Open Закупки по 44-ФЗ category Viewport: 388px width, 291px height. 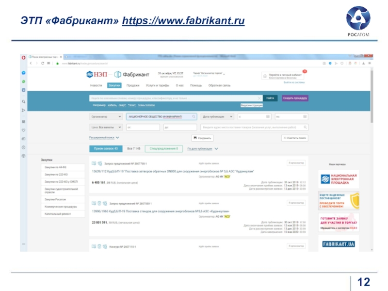[63, 167]
